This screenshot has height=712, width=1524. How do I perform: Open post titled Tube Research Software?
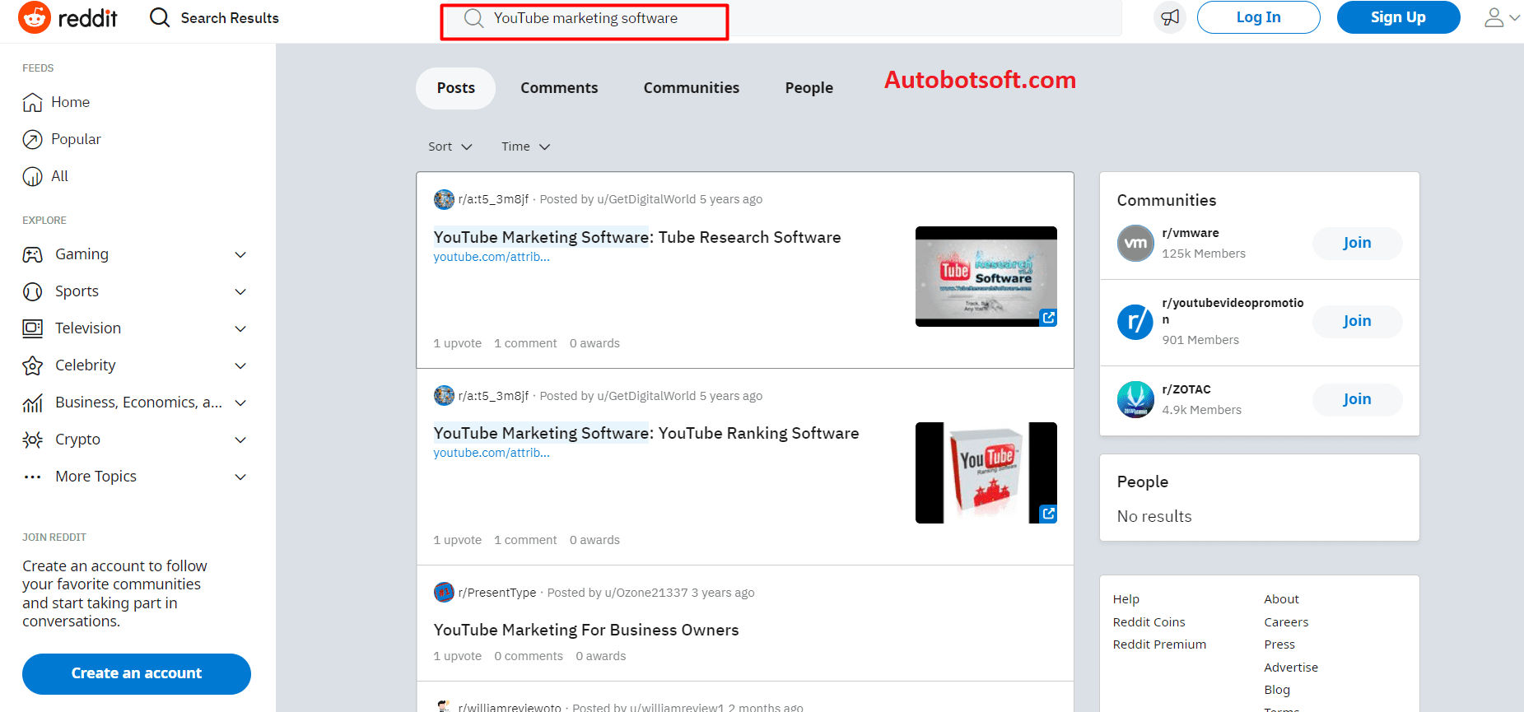tap(637, 237)
